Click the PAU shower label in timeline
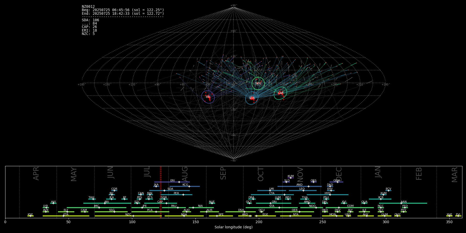Viewport: 466px width, 233px height. 174,206
